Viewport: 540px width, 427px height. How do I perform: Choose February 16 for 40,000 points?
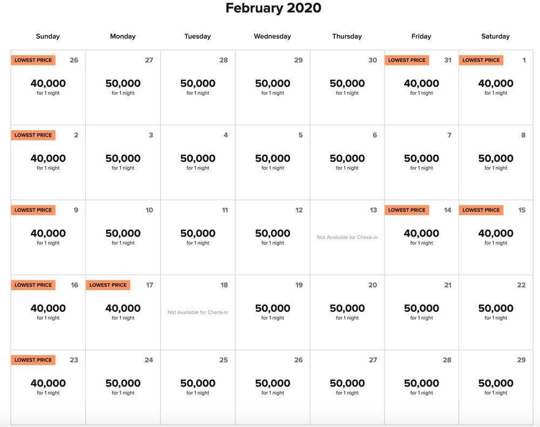tap(48, 311)
